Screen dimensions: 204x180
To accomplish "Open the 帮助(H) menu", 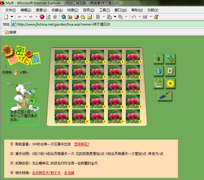I will (137, 10).
